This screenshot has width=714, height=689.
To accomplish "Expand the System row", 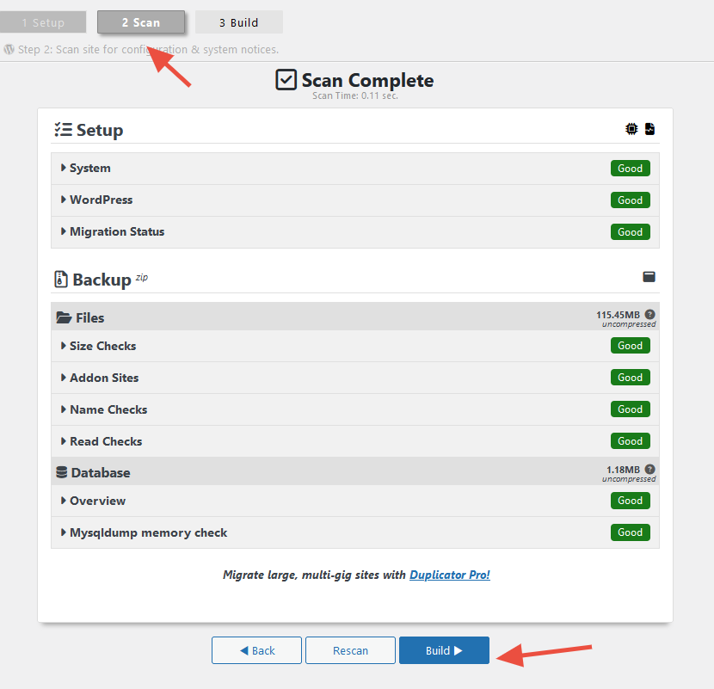I will pyautogui.click(x=89, y=168).
